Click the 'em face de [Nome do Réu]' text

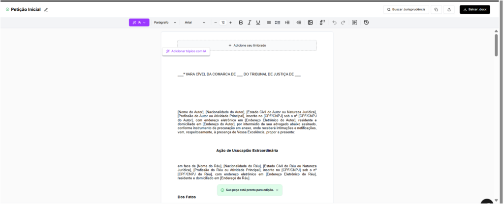[199, 166]
